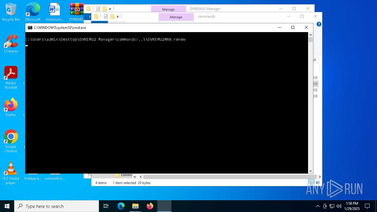Viewport: 377px width, 212px height.
Task: Launch Adobe Acrobat from desktop
Action: (11, 78)
